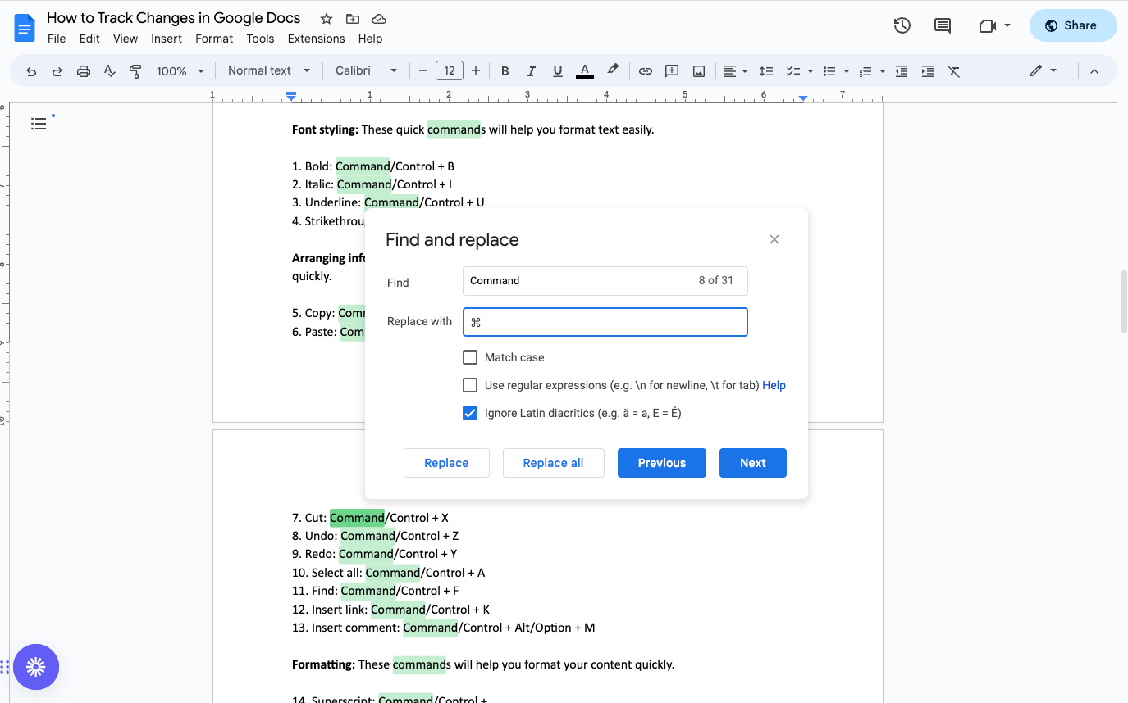Increase paragraph indent
Viewport: 1128px width, 703px height.
928,71
